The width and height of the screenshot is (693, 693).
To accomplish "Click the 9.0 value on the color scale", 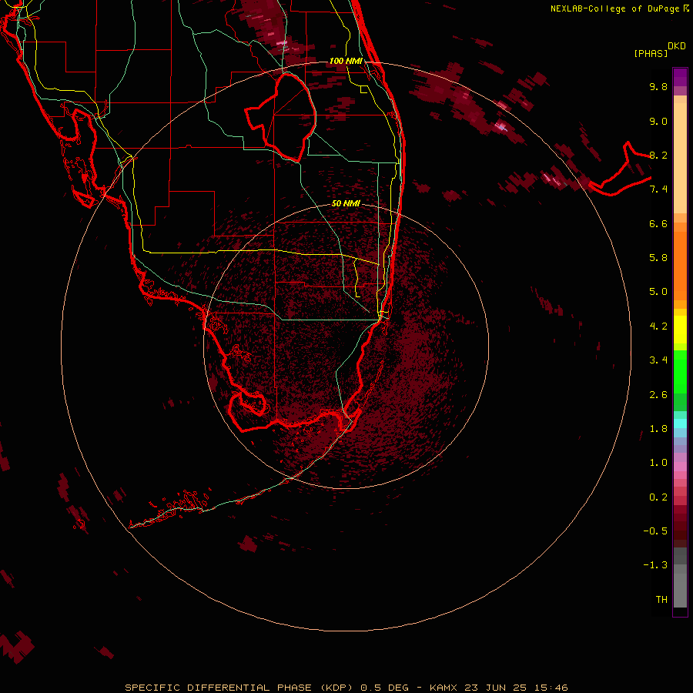I will click(658, 121).
